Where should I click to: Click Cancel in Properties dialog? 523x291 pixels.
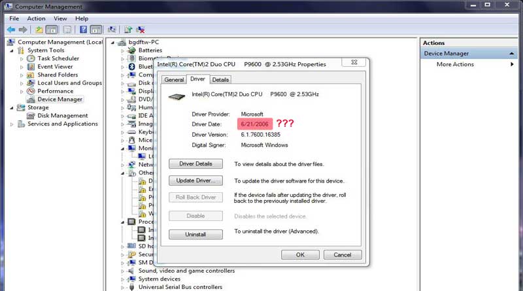342,254
